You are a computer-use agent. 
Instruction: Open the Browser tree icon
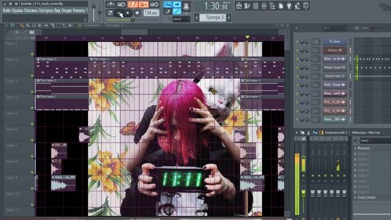coord(272,6)
